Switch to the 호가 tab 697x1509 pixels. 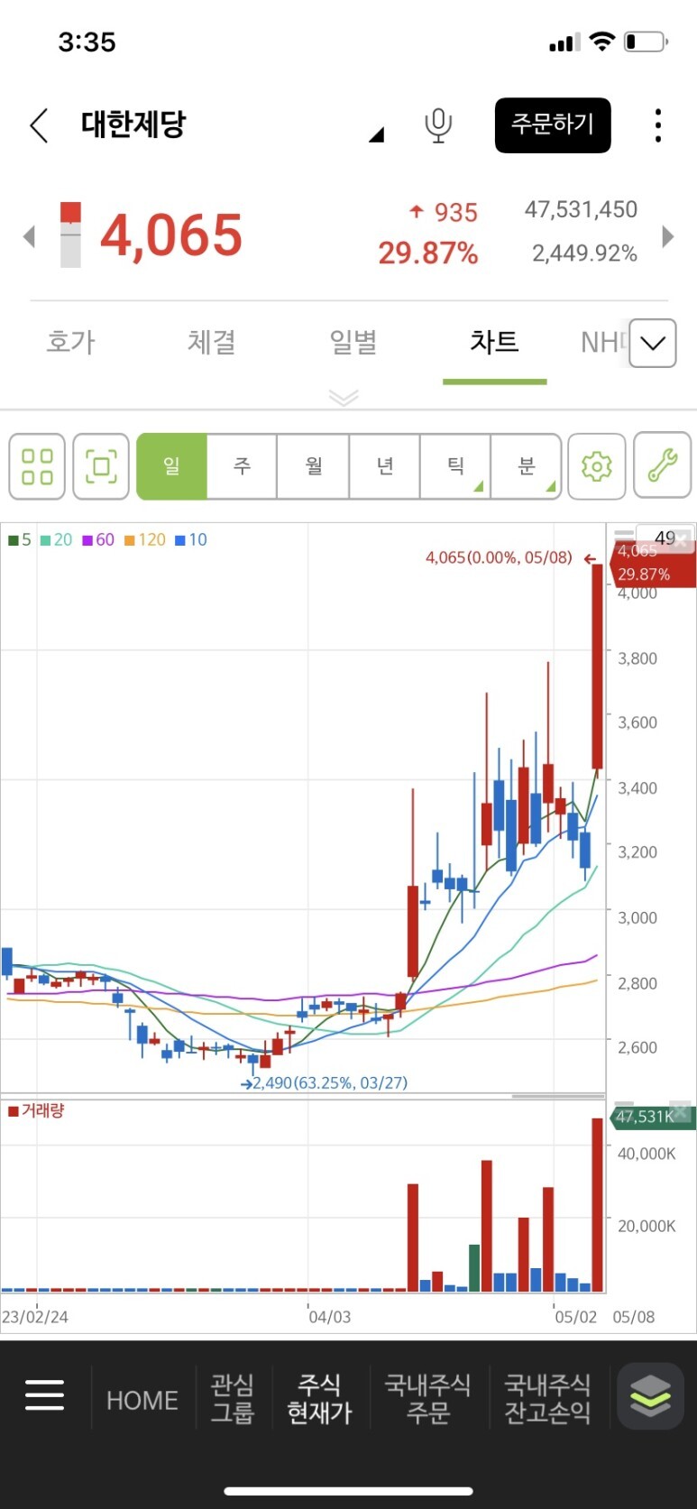70,342
